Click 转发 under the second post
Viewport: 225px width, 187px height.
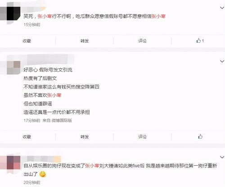tap(85, 137)
